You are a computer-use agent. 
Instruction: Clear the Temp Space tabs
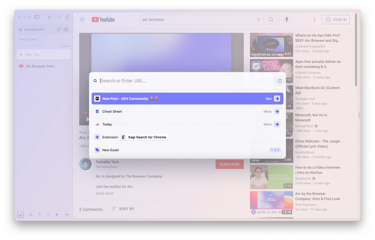point(65,46)
